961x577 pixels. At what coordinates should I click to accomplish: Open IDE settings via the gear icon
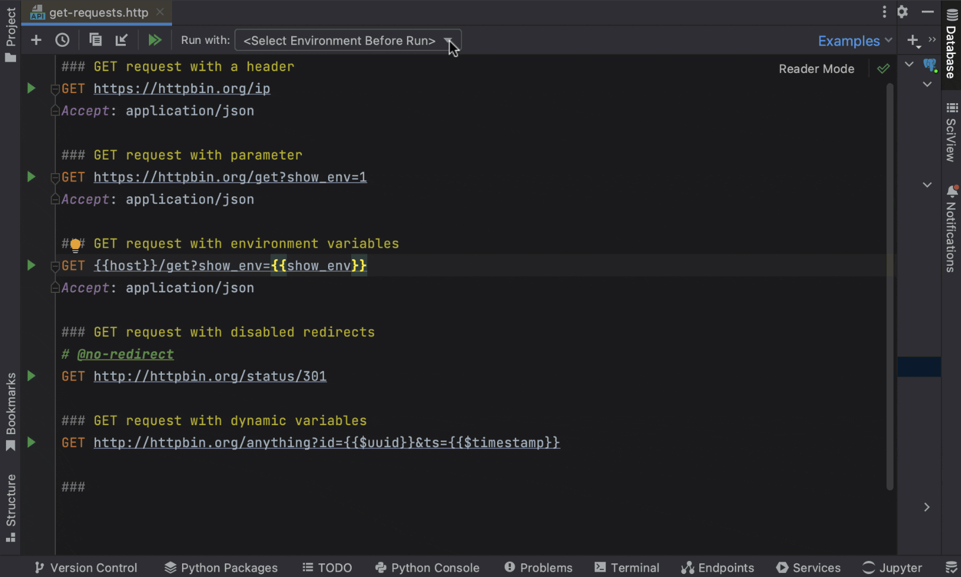click(x=902, y=11)
